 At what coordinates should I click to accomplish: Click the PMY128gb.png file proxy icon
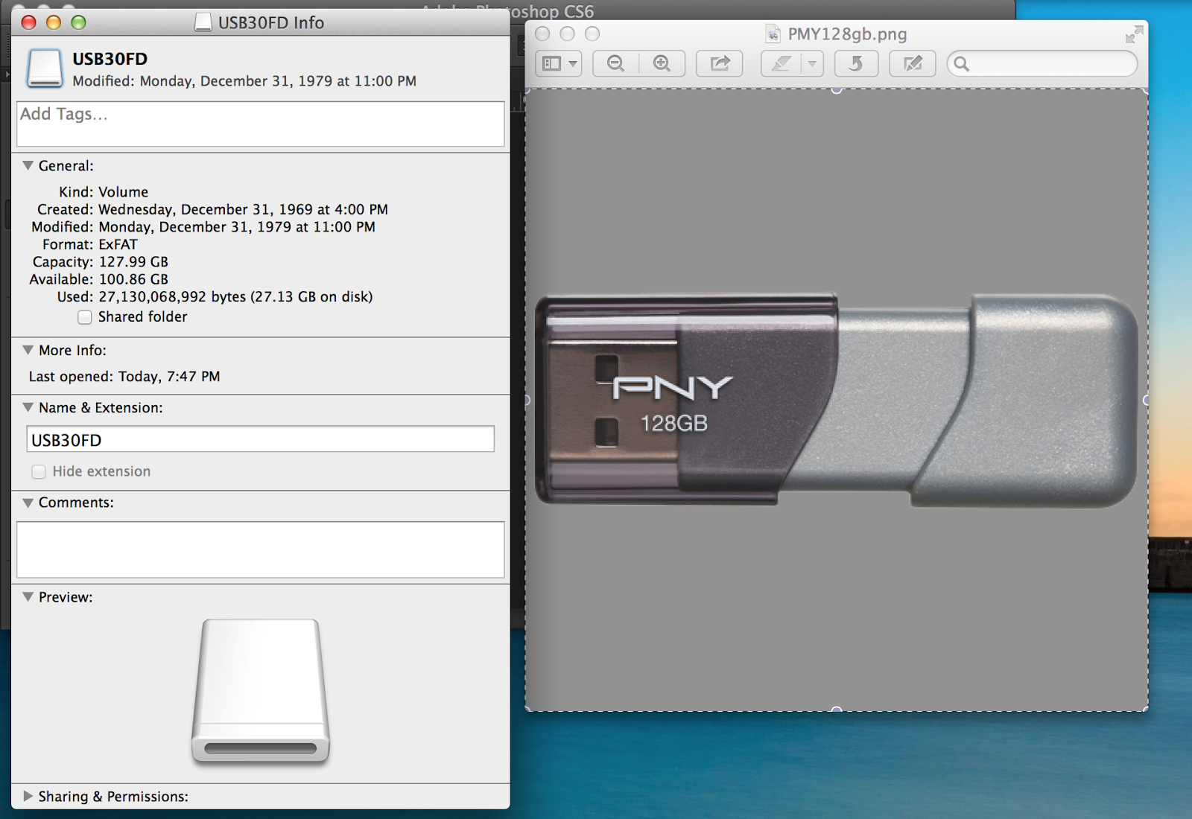click(x=773, y=34)
